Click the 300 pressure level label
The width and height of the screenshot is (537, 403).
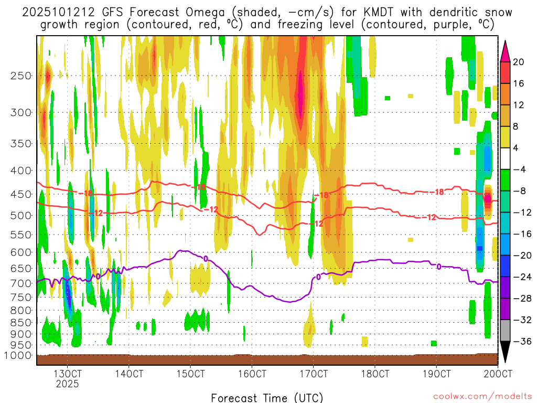(21, 112)
